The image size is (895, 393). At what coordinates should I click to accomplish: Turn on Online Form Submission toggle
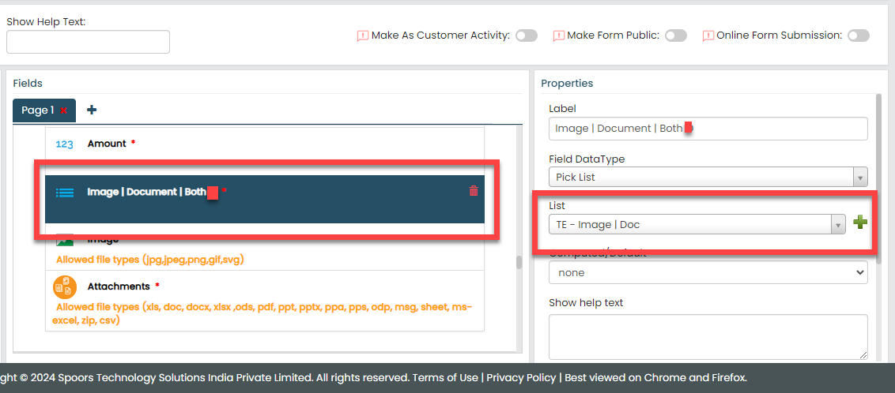(x=858, y=36)
